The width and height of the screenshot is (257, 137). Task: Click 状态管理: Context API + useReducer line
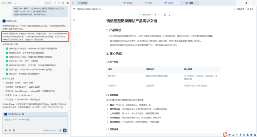[23, 87]
